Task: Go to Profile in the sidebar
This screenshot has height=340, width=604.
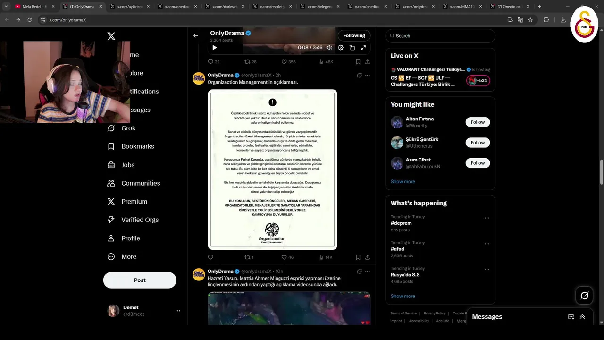Action: (x=124, y=238)
